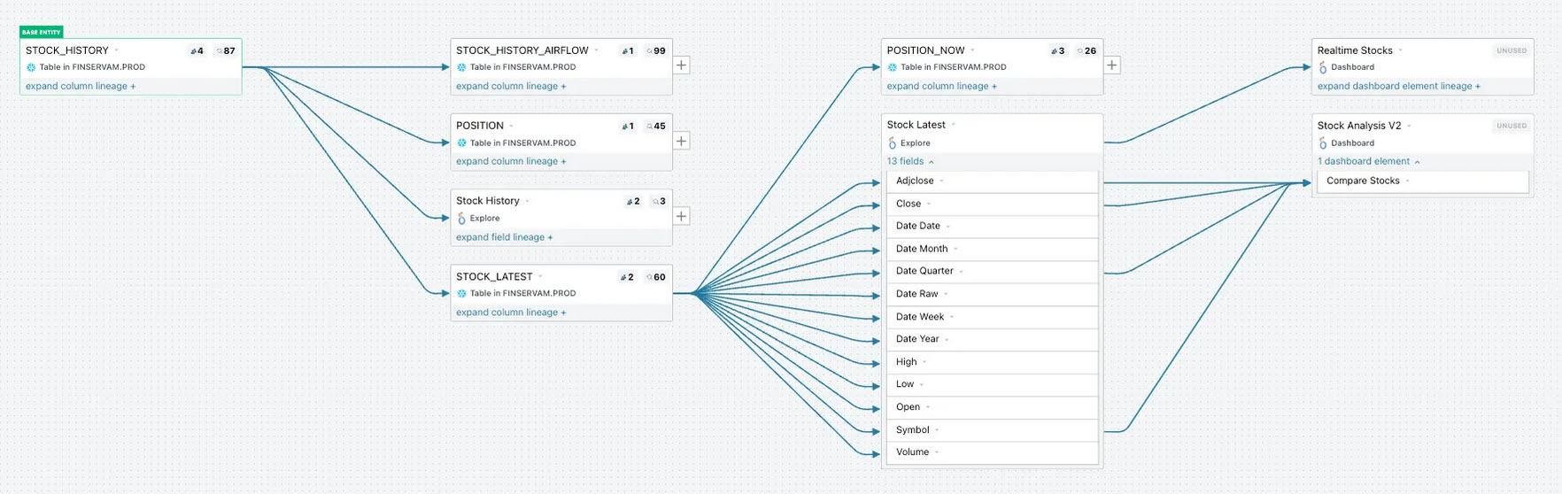1562x494 pixels.
Task: Expand column lineage for STOCK_LATEST
Action: point(511,313)
